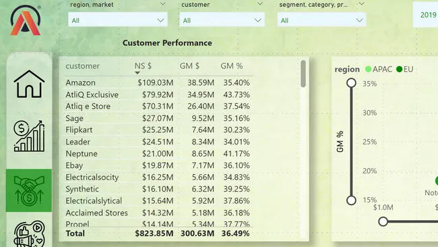Viewport: 438px width, 247px height.
Task: Sort by the GM $ column header
Action: (189, 66)
